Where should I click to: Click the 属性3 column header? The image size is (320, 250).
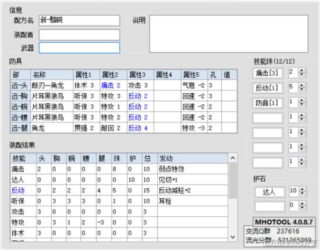tap(140, 75)
